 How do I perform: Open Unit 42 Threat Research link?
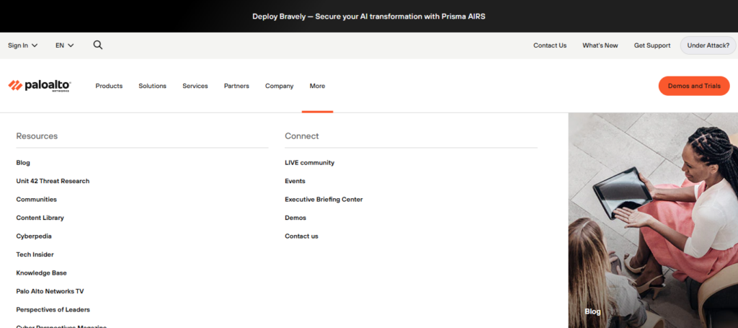point(53,181)
